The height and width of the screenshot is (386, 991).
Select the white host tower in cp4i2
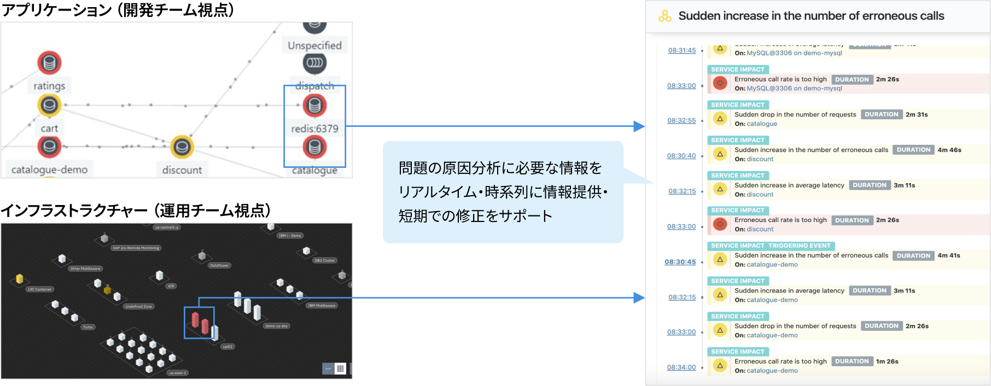pos(215,333)
